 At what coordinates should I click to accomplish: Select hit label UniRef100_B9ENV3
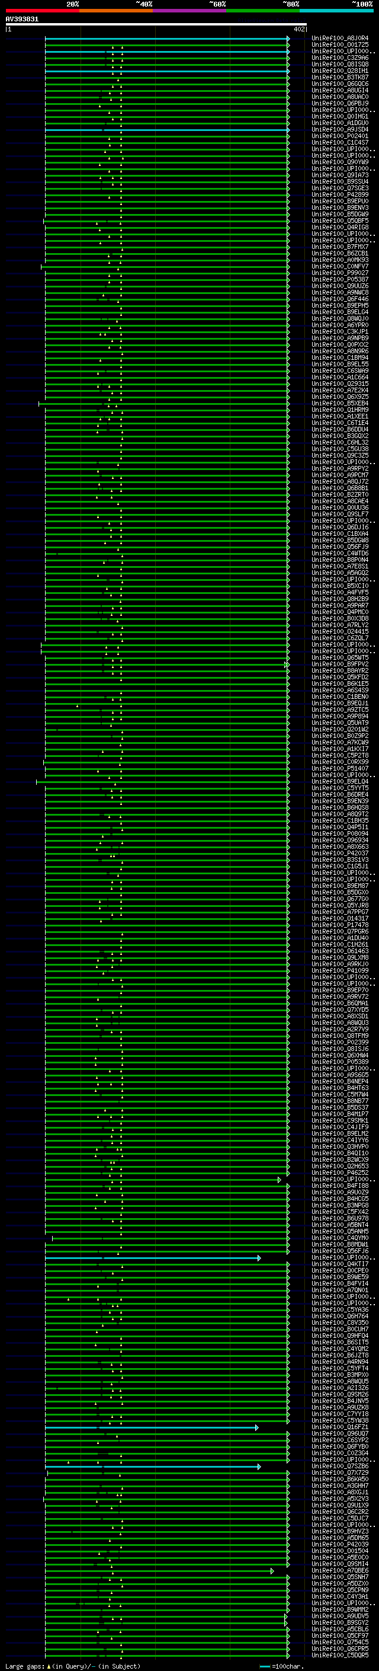(x=339, y=207)
